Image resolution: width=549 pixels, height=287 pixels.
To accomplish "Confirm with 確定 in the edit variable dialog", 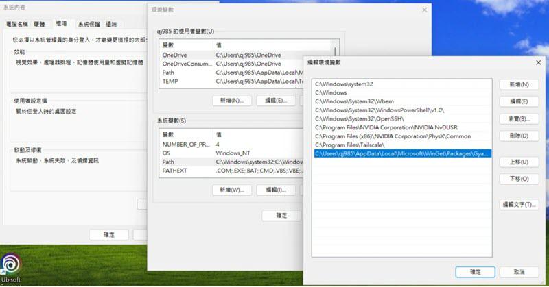I will (475, 272).
